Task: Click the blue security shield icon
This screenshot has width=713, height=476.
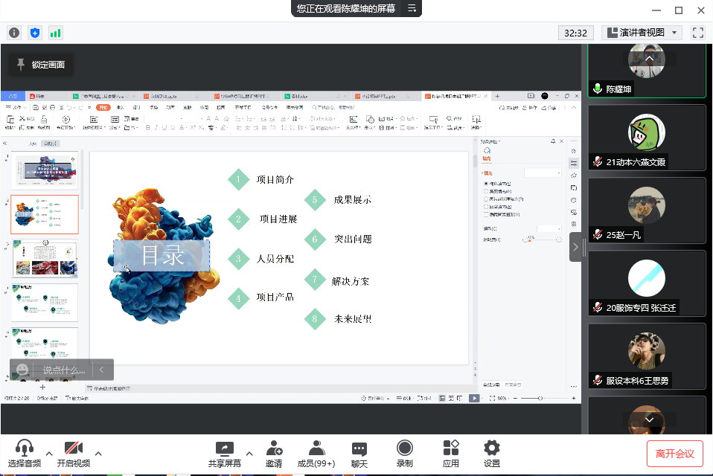Action: [x=34, y=33]
